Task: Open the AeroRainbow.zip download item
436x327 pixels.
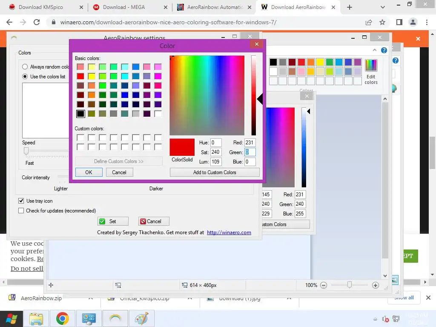Action: [41, 298]
